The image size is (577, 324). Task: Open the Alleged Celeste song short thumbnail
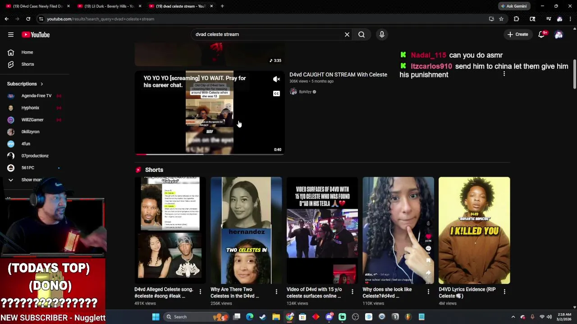170,230
